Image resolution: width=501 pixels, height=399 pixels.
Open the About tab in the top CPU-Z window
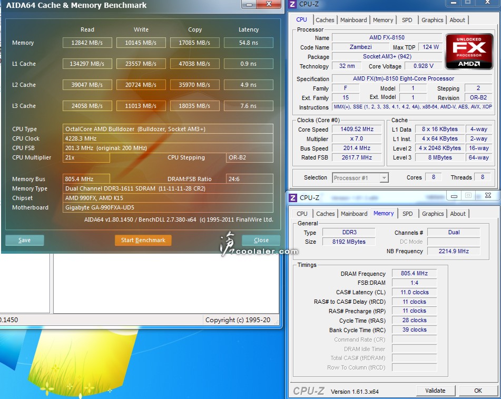457,20
